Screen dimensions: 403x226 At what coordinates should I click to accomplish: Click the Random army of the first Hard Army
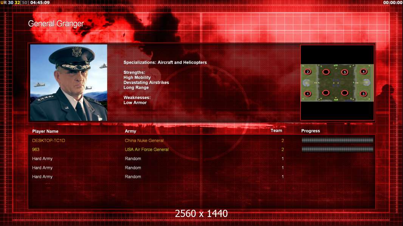tap(133, 159)
